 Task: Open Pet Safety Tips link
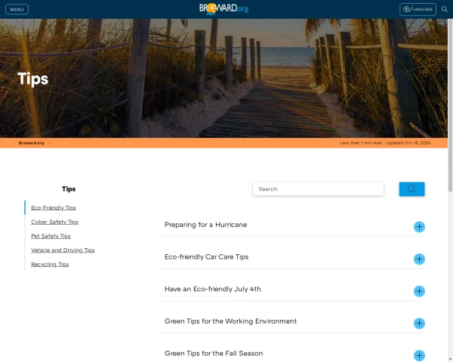pyautogui.click(x=51, y=236)
